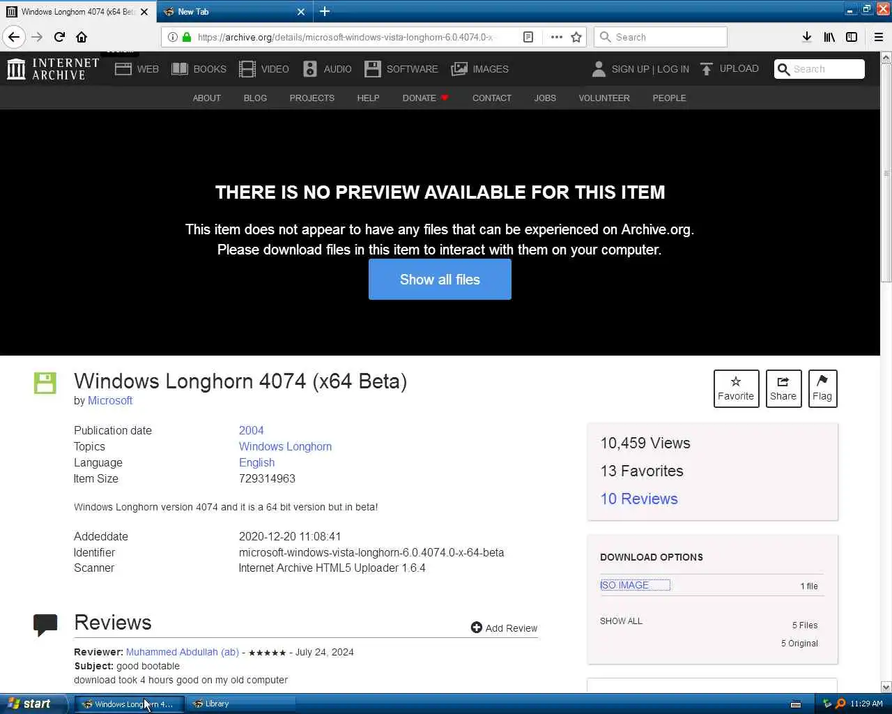
Task: Open a new tab with plus button
Action: pos(325,11)
